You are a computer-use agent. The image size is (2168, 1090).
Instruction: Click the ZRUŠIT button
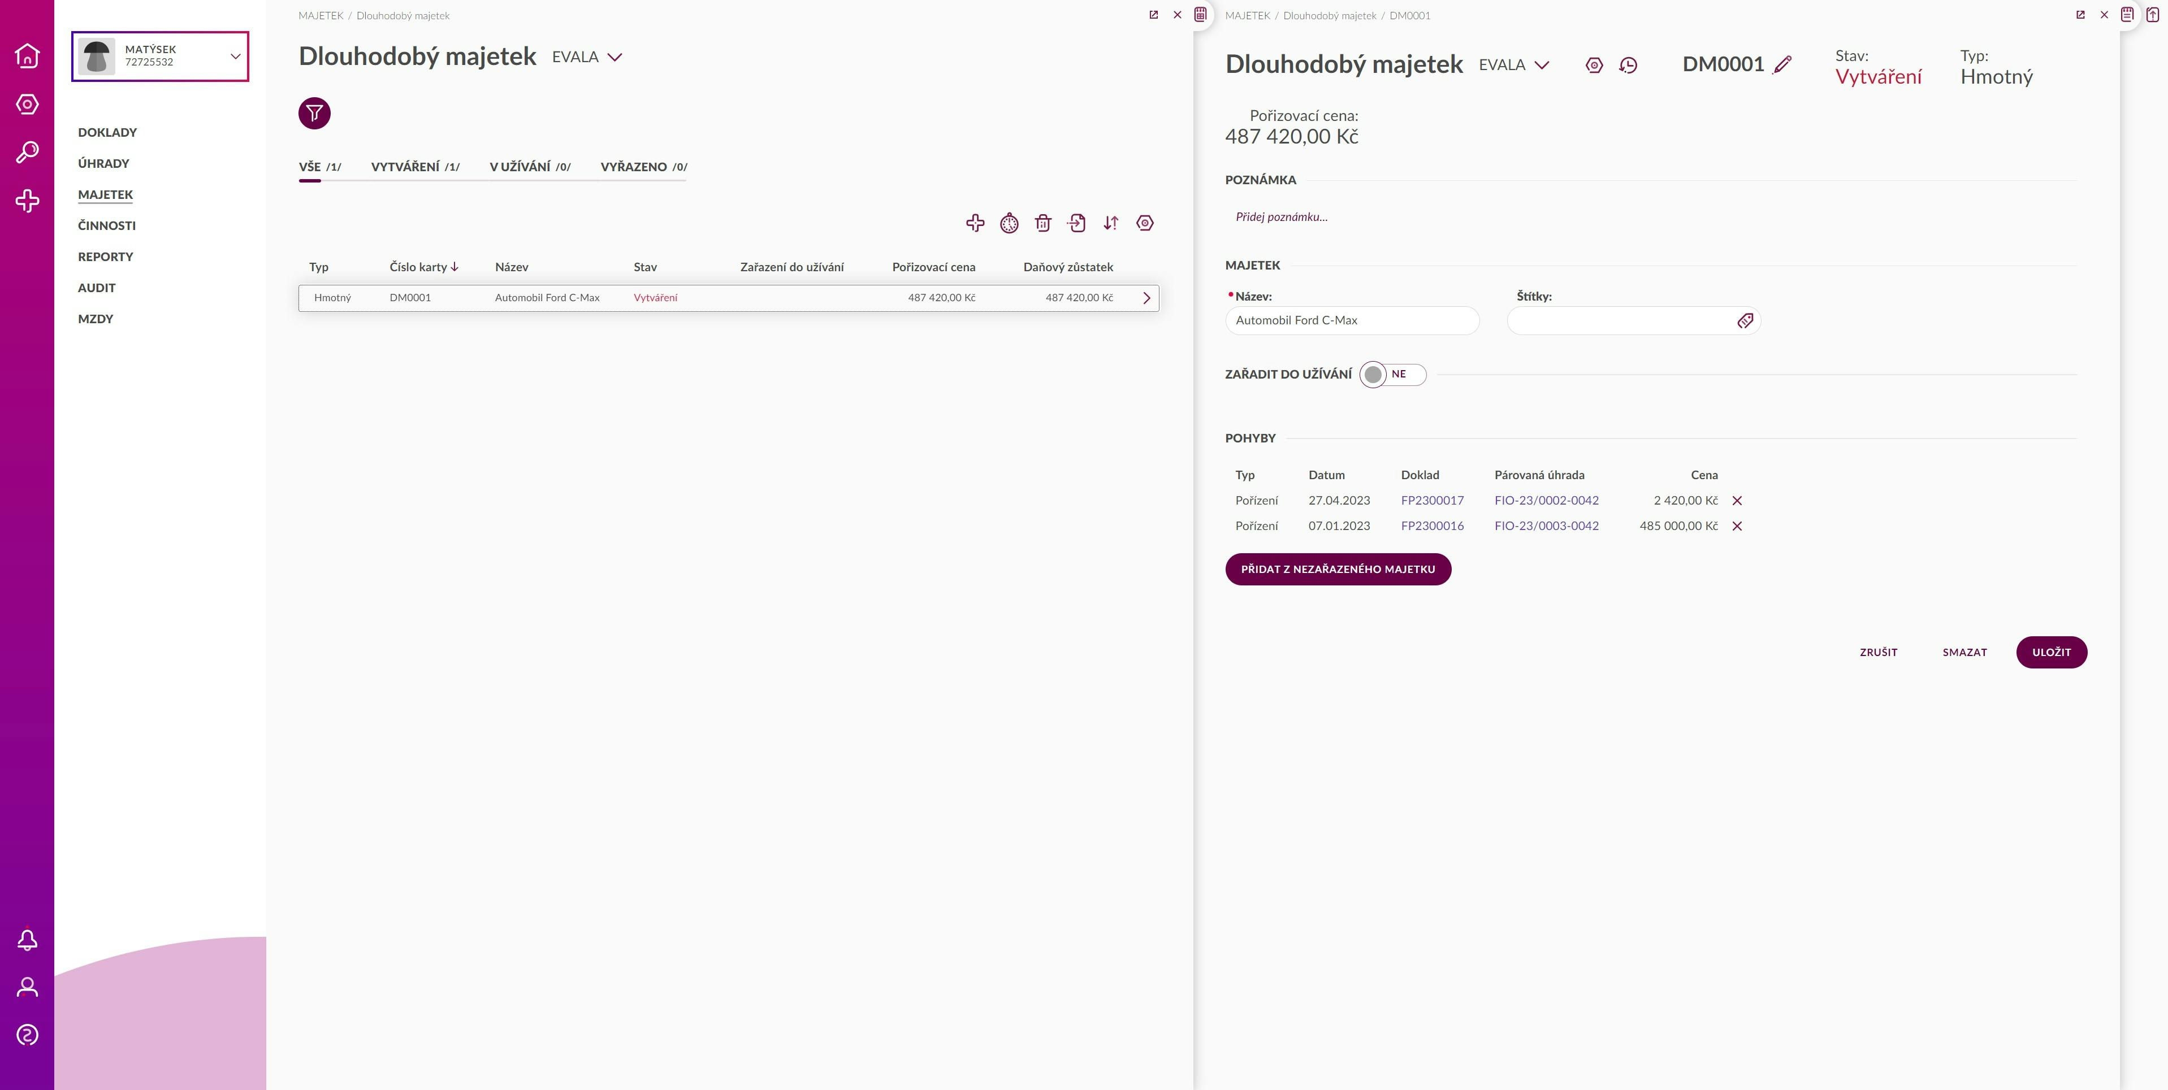coord(1879,653)
